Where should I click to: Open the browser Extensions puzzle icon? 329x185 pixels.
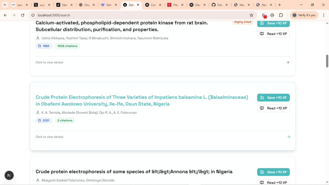[281, 15]
